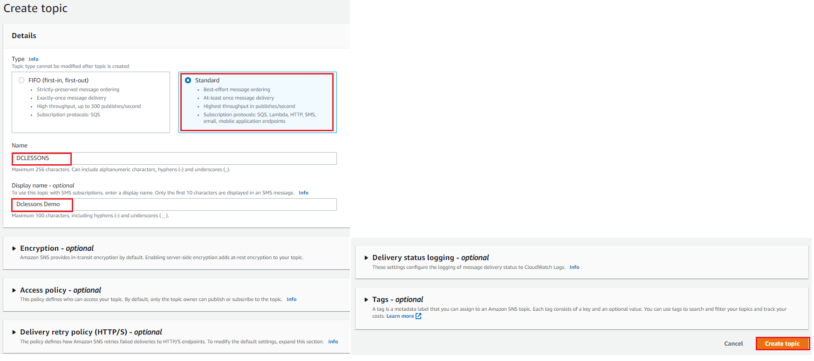Click the Standard option card description area
Viewport: 814px width, 361px height.
click(259, 106)
